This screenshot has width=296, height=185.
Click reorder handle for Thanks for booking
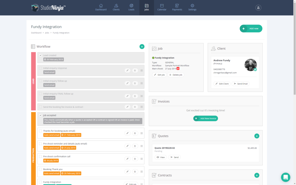(142, 133)
